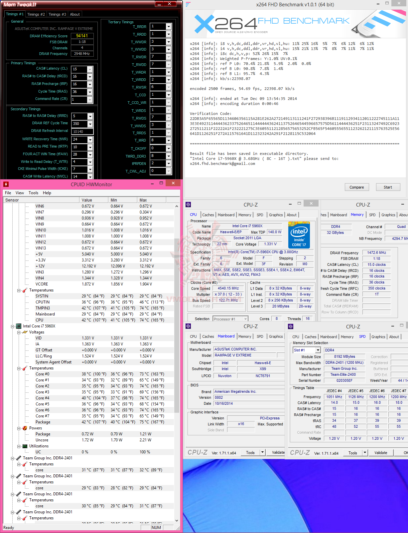This screenshot has height=533, width=408.
Task: Open the Processor #1 selection dropdown
Action: click(245, 319)
